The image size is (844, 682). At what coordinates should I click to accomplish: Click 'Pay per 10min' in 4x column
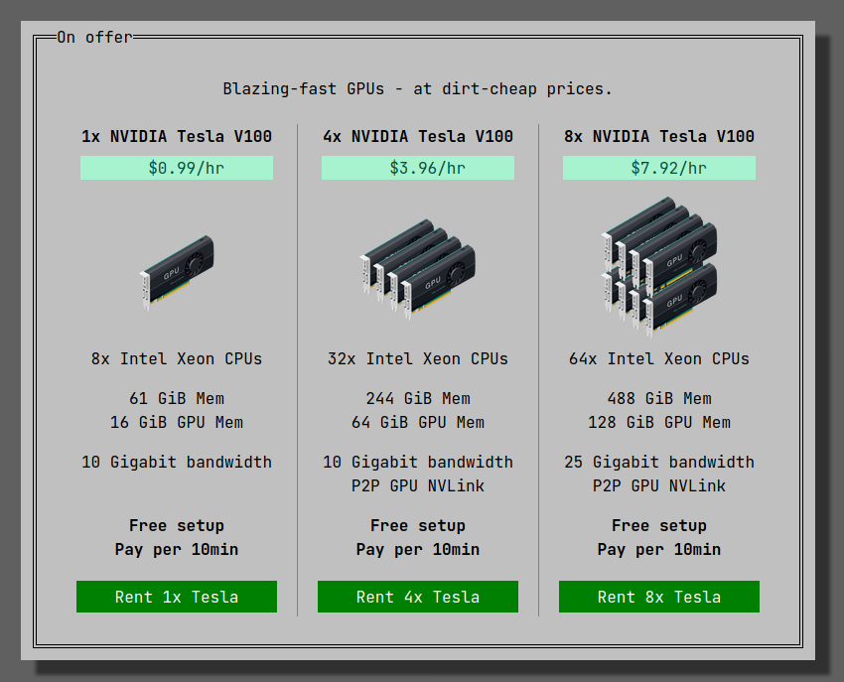(418, 549)
